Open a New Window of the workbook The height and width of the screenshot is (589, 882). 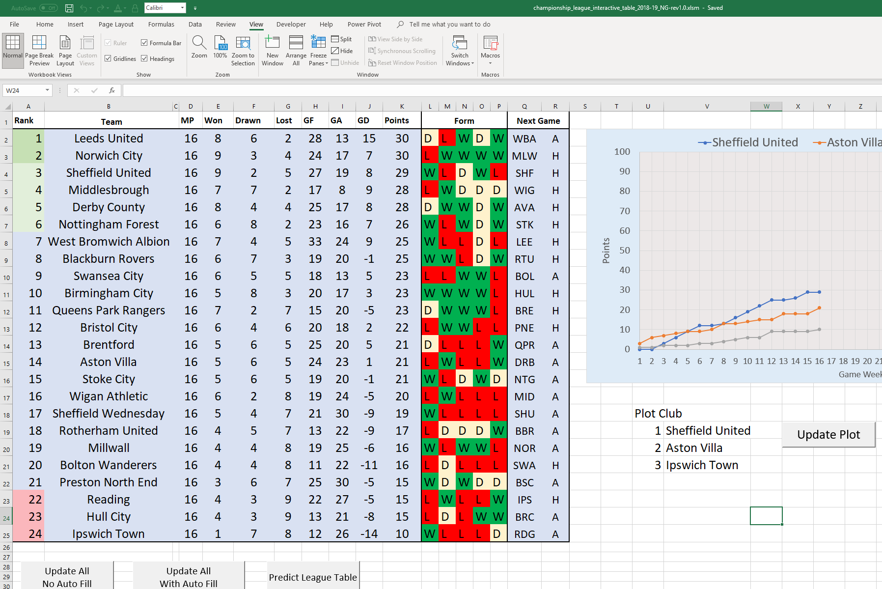click(272, 50)
